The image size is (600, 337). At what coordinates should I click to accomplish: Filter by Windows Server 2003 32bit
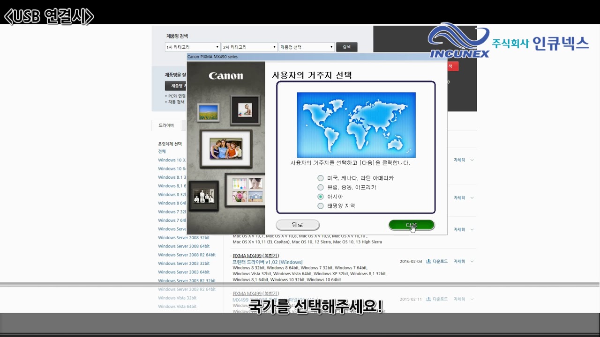(184, 264)
